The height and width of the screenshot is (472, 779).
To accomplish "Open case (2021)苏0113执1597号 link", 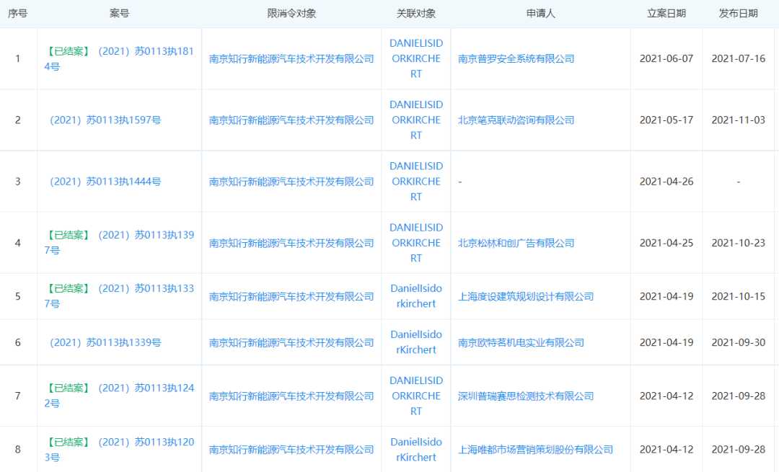I will point(105,120).
